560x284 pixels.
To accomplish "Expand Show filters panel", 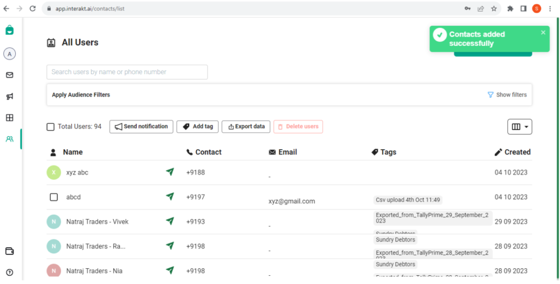I will [507, 95].
